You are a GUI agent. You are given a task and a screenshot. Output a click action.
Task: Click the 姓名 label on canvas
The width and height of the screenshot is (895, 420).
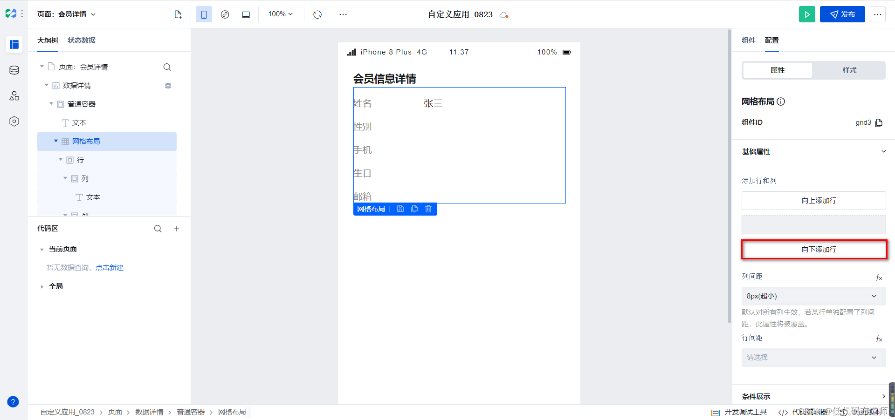[363, 103]
